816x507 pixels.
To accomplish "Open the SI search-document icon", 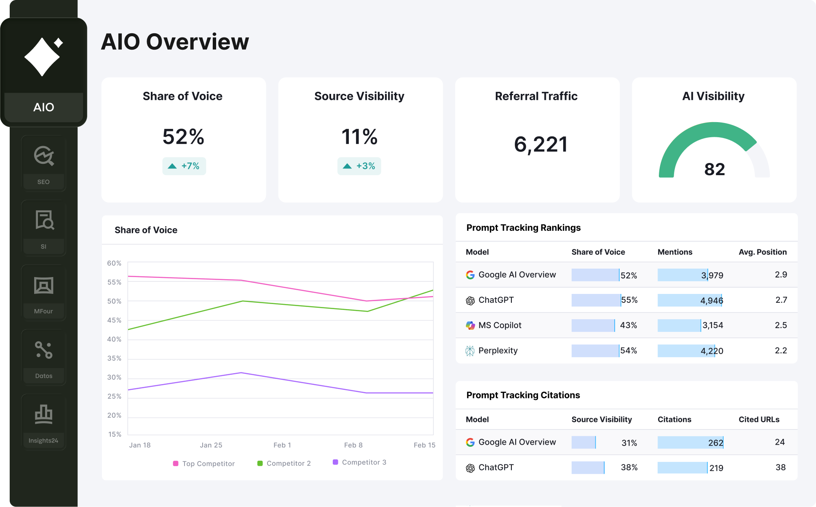I will 44,220.
